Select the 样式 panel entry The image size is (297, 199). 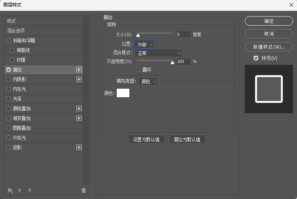[44, 21]
